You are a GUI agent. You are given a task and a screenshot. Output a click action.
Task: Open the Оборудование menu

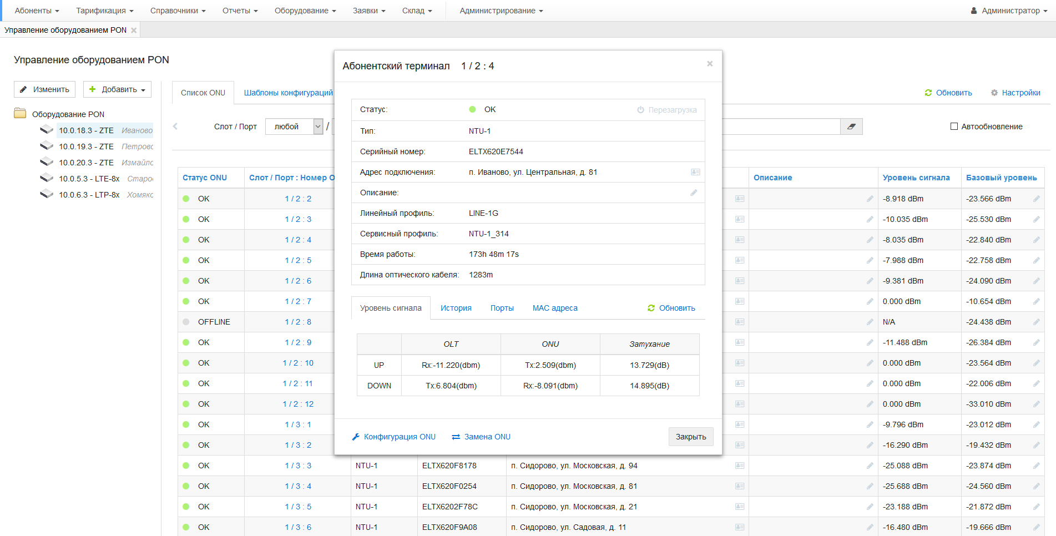[305, 11]
